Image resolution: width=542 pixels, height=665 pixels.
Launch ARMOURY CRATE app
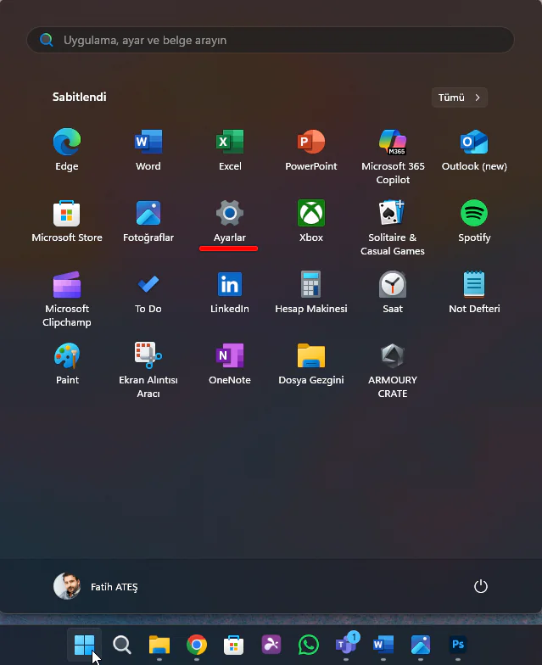[393, 371]
